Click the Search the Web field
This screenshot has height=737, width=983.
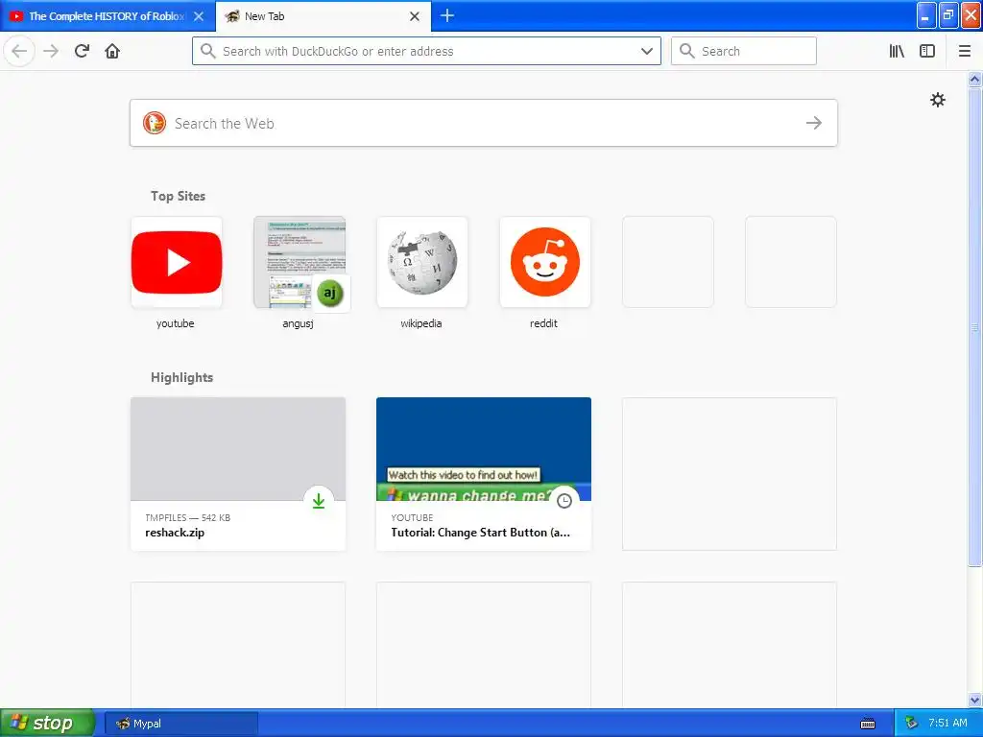tap(484, 123)
